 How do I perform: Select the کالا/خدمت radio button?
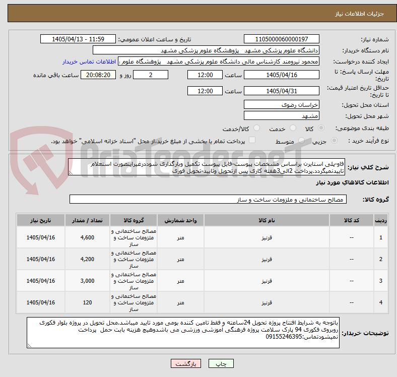coord(257,128)
